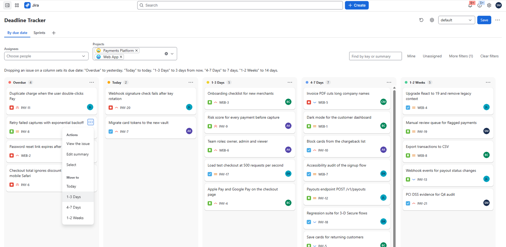Click the Create button
This screenshot has height=247, width=506.
click(x=357, y=5)
